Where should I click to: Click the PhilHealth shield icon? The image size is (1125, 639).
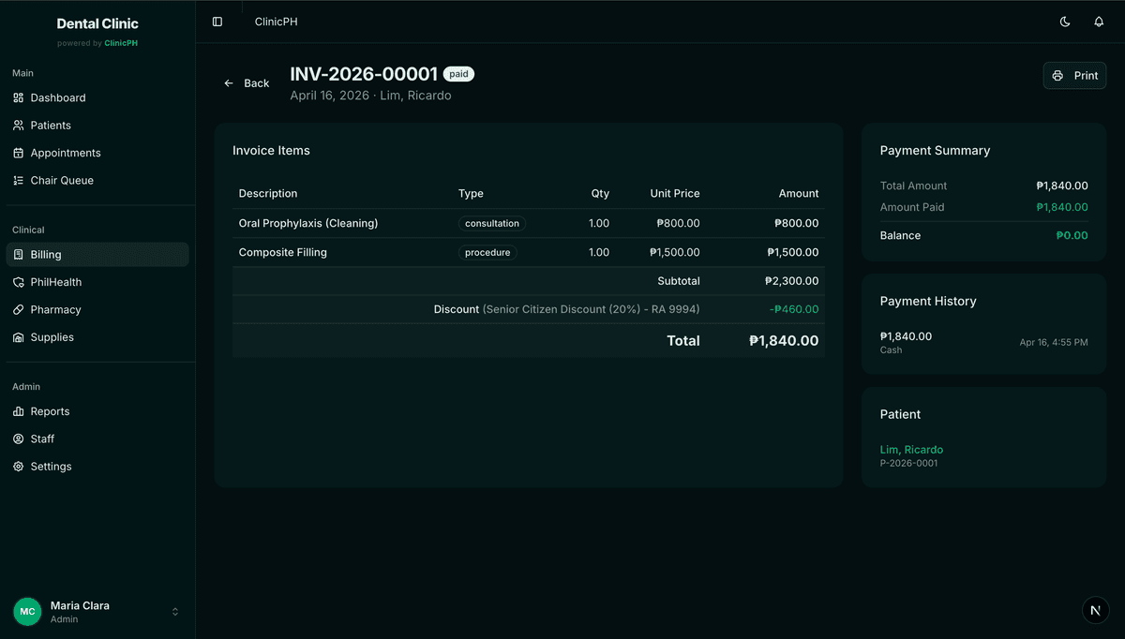(x=19, y=282)
